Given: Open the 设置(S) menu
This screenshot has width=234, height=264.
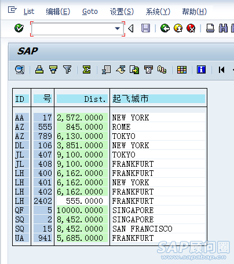Looking at the screenshot, I should (x=122, y=12).
